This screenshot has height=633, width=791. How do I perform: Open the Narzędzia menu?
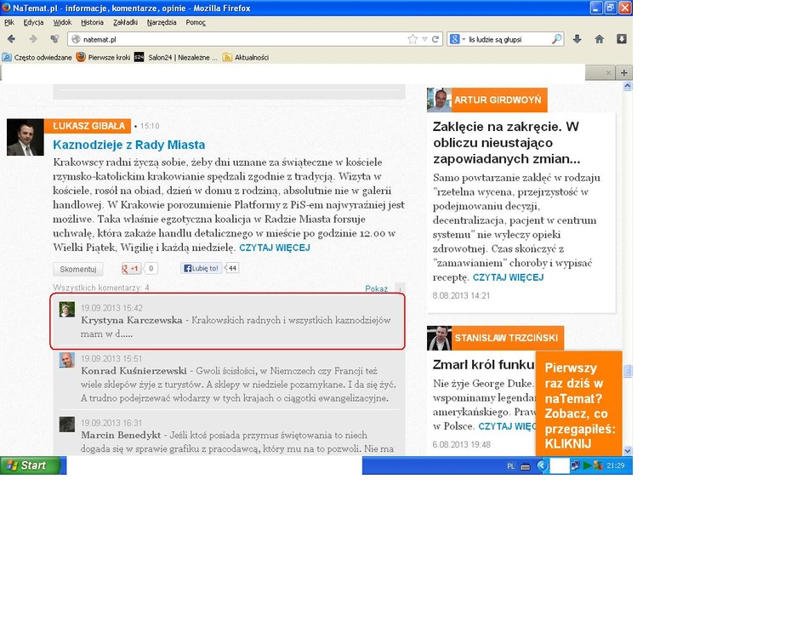[162, 22]
